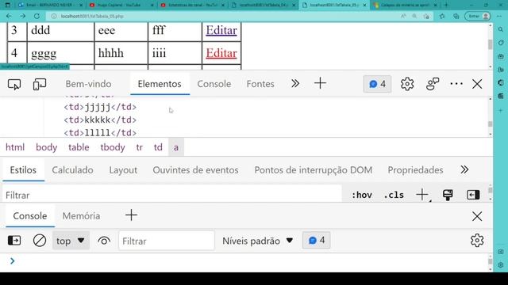Select the tbody breadcrumb

(113, 147)
